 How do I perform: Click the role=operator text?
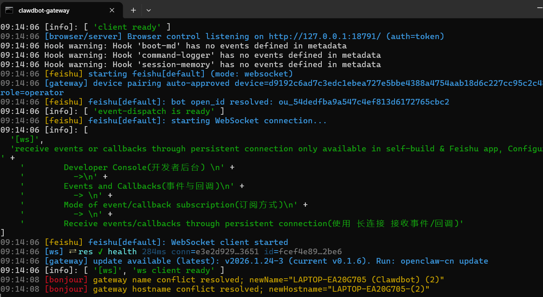(x=32, y=92)
